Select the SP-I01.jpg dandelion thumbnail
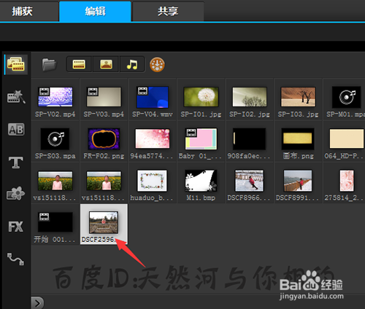This screenshot has height=309, width=365. [x=201, y=97]
